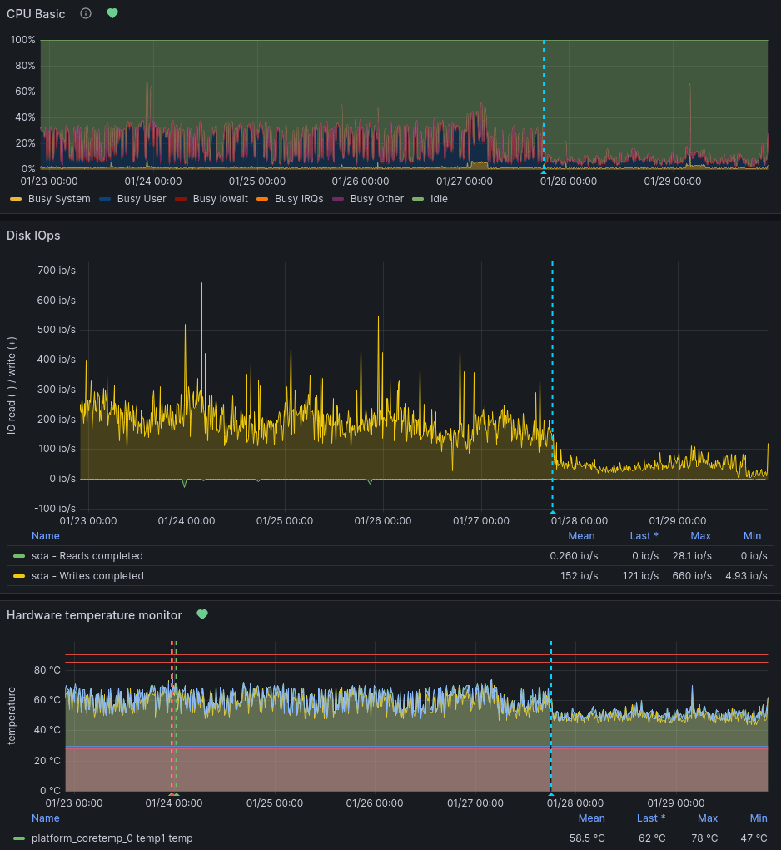Click the green heart alert icon beside CPU Basic

(112, 13)
